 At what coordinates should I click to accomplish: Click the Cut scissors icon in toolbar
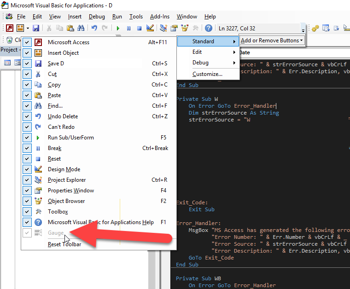coord(49,28)
